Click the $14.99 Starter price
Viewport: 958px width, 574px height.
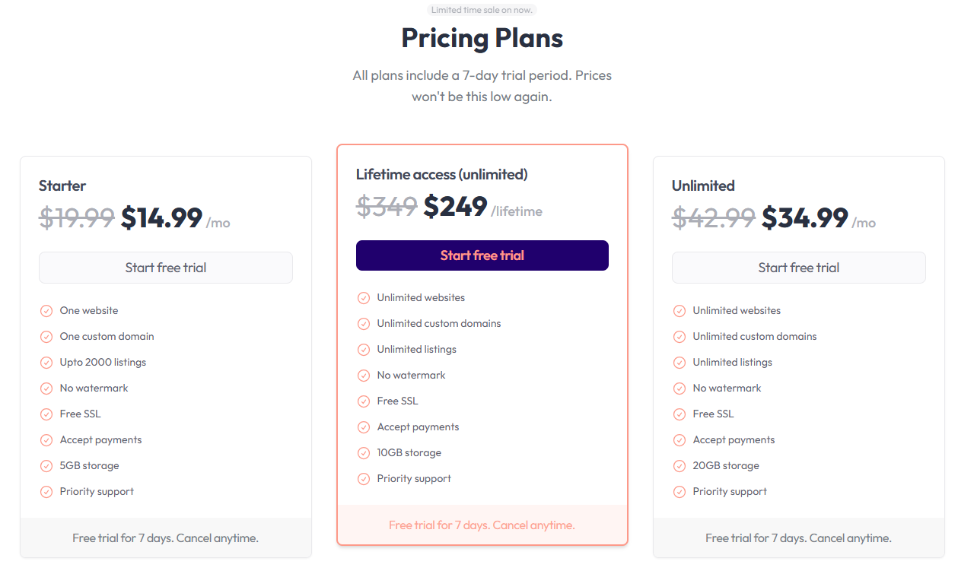tap(161, 218)
